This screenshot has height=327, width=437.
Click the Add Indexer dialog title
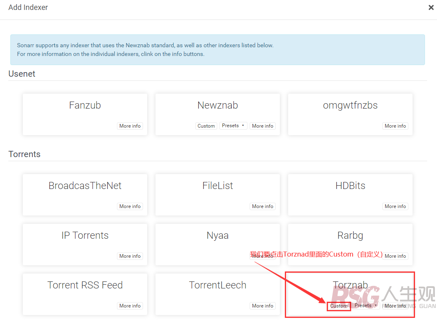(28, 7)
